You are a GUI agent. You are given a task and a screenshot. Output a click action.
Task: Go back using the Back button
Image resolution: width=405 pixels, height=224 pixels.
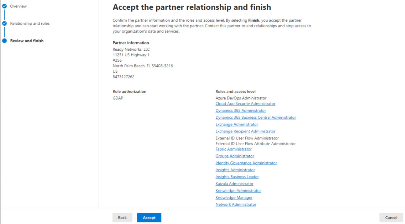click(122, 218)
